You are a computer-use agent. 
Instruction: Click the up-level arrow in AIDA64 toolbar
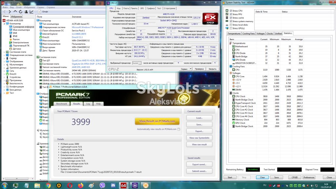[x=15, y=11]
